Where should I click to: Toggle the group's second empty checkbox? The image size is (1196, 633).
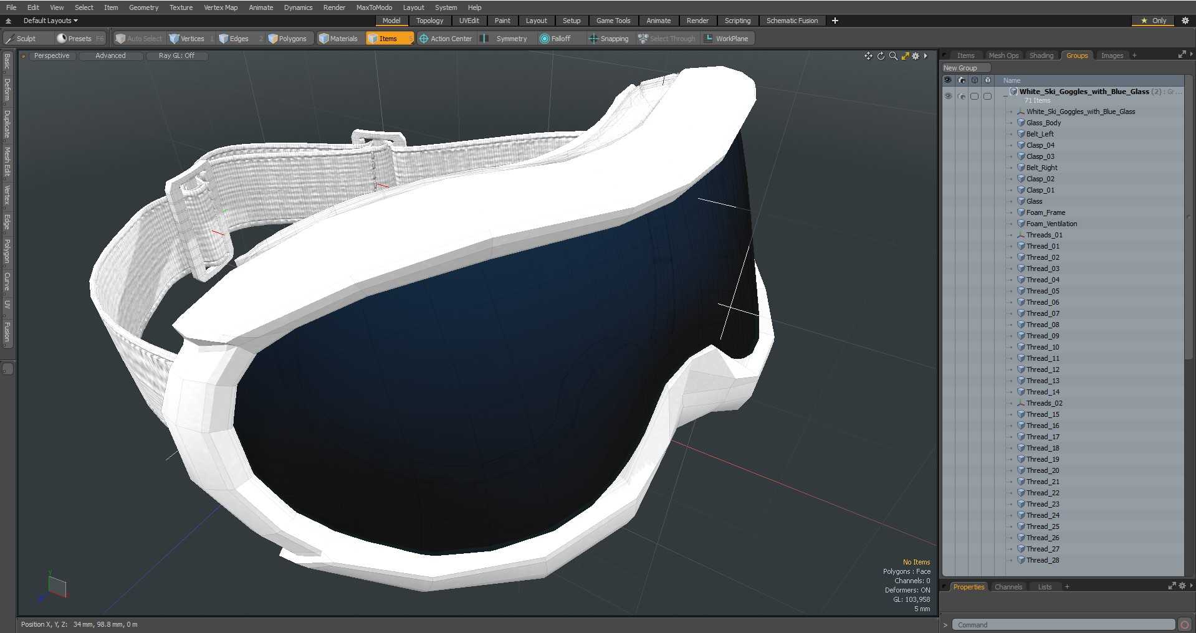click(988, 97)
